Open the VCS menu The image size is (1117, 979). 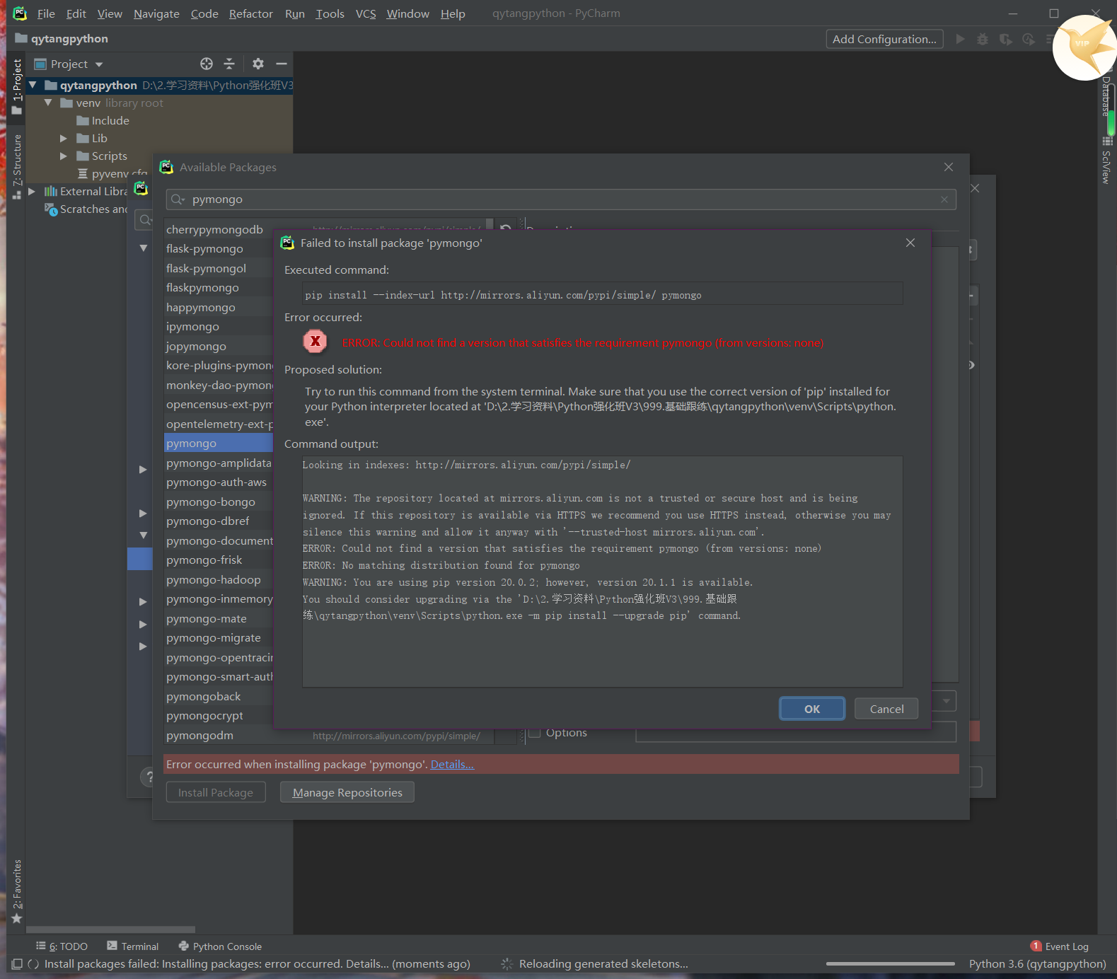coord(366,13)
